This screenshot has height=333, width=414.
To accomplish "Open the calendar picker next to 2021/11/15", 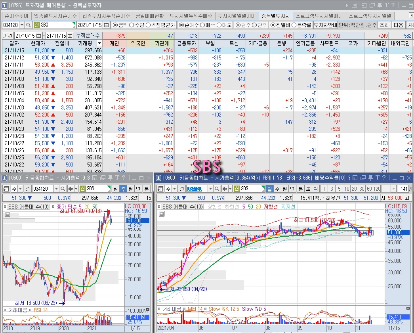I will coord(106,25).
